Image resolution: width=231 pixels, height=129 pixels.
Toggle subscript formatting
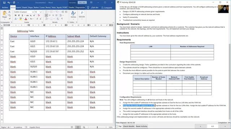pyautogui.click(x=31, y=15)
